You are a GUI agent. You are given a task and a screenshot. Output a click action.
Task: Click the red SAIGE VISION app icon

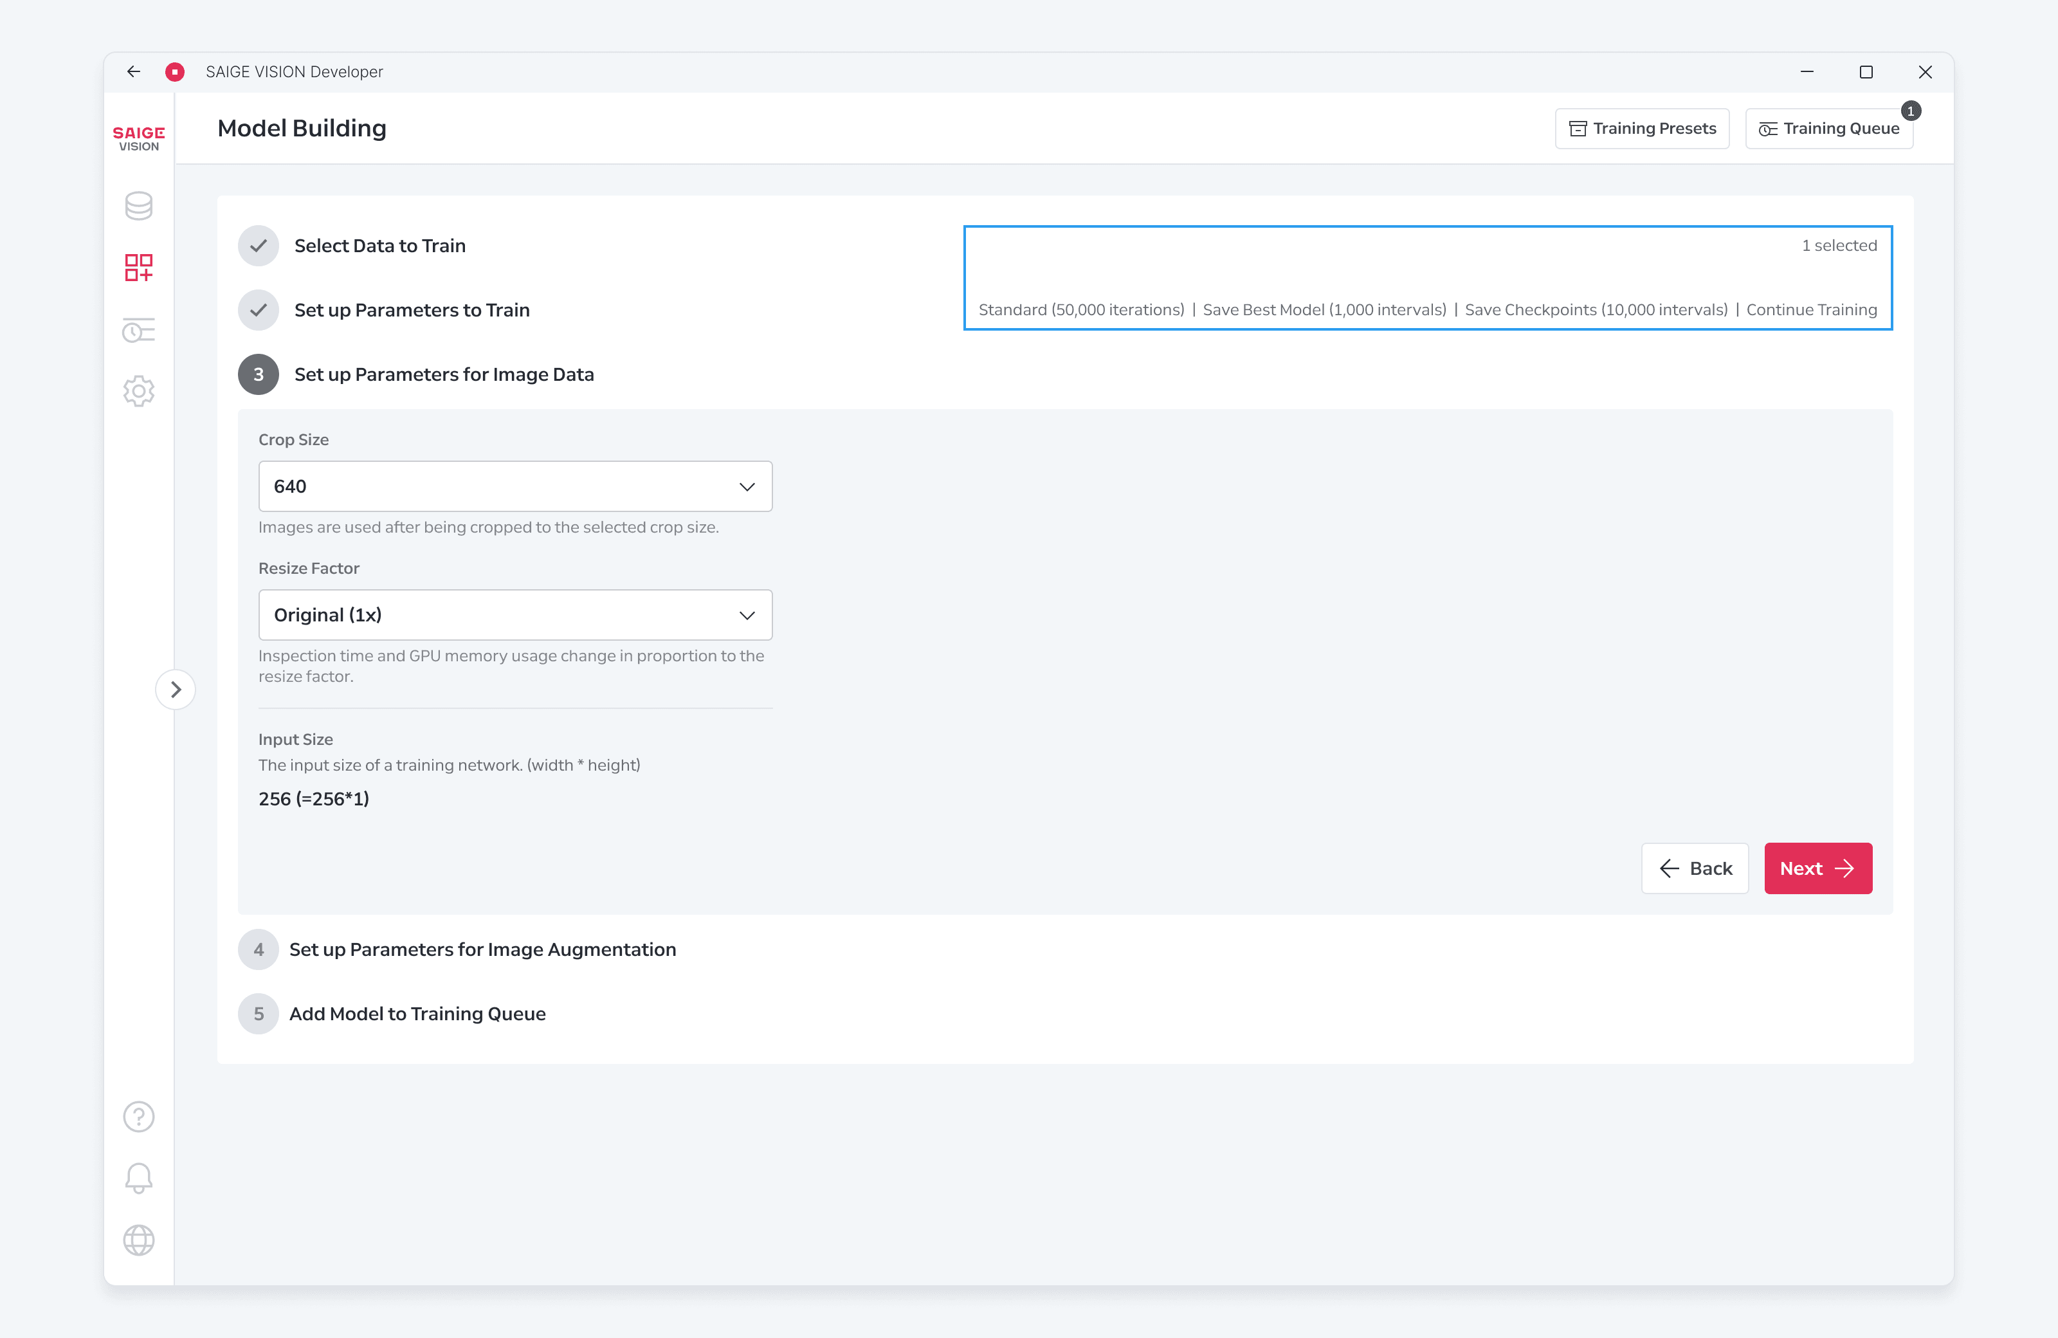(x=175, y=72)
